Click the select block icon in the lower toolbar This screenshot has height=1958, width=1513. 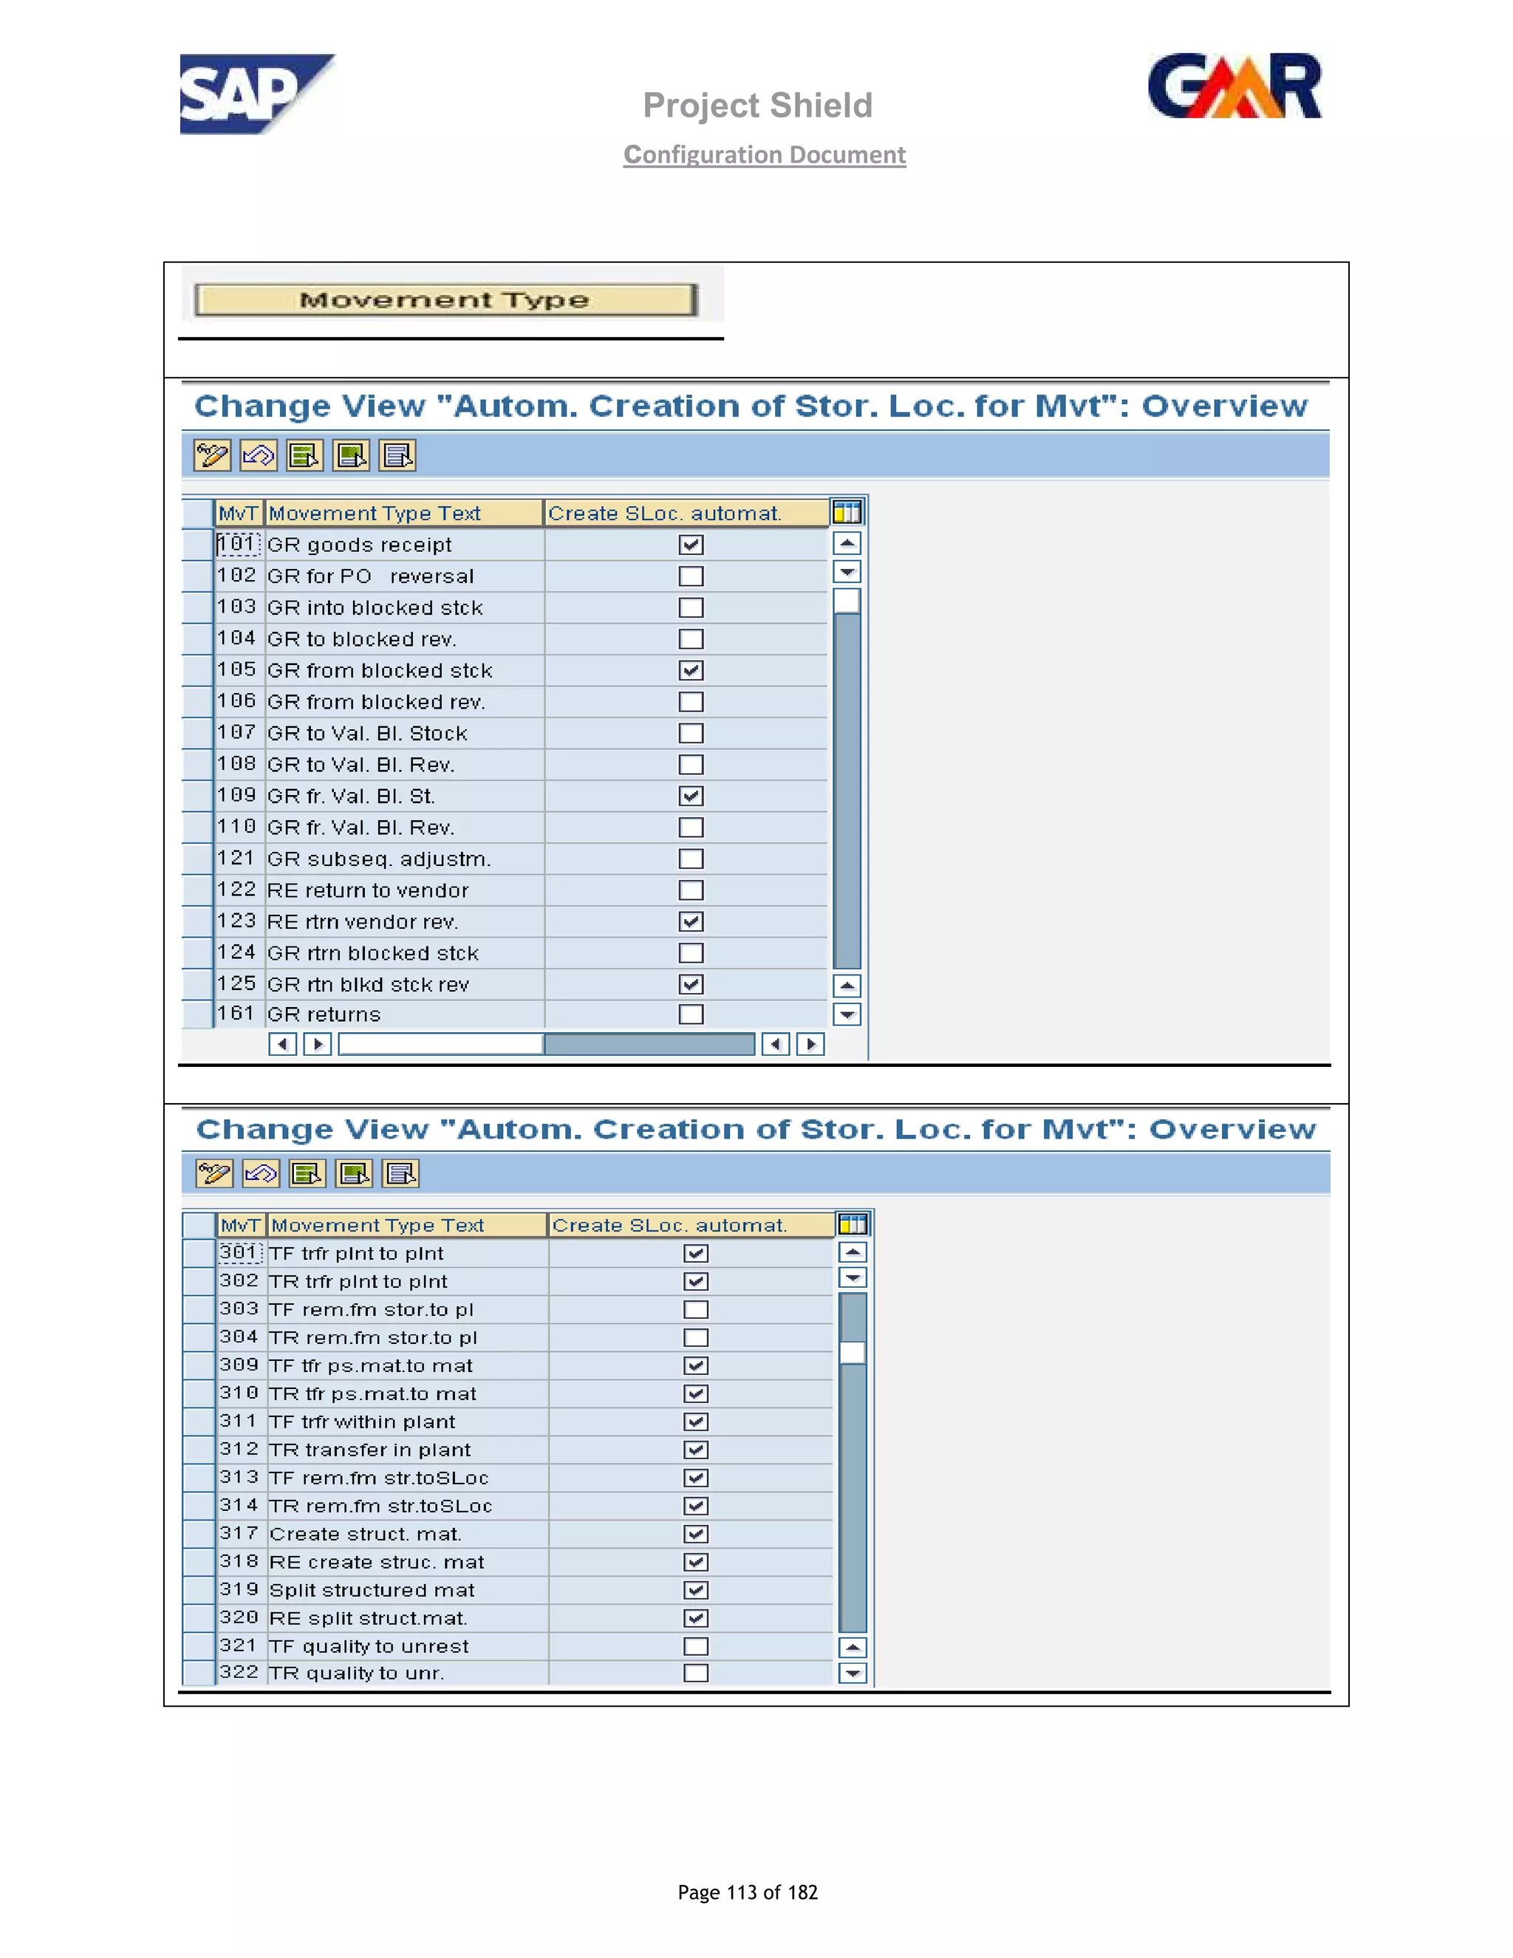(354, 1173)
